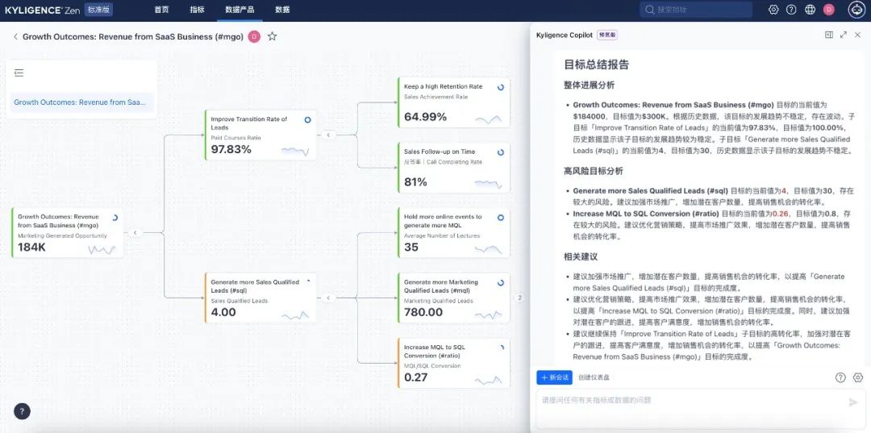
Task: Change language via globe icon
Action: point(810,10)
